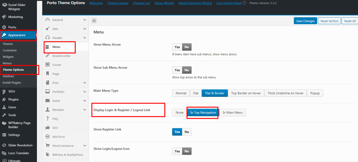Expand the Skin section chevron
This screenshot has height=162, width=358.
coord(84,29)
